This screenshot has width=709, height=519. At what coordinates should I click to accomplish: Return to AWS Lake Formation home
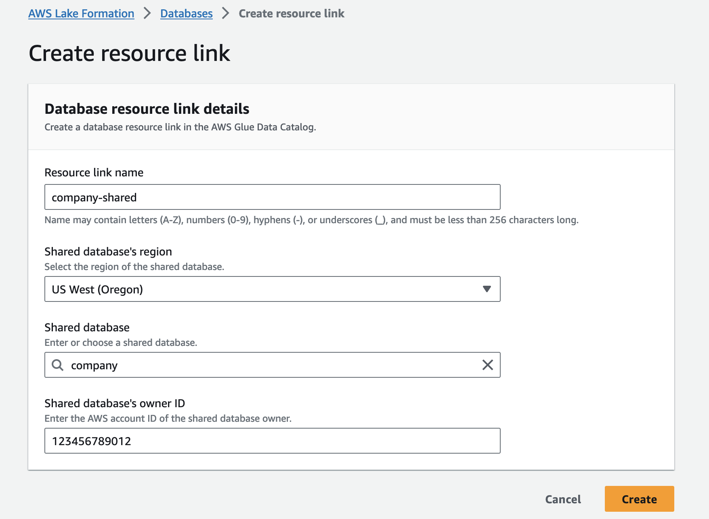coord(81,13)
